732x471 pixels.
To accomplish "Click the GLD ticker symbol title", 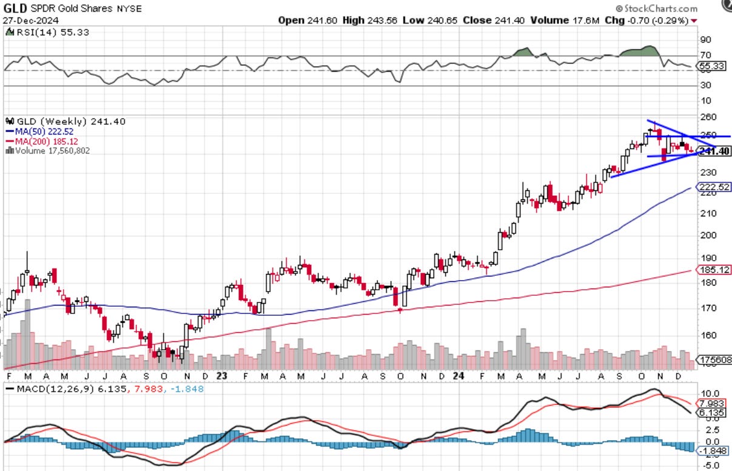I will (15, 8).
